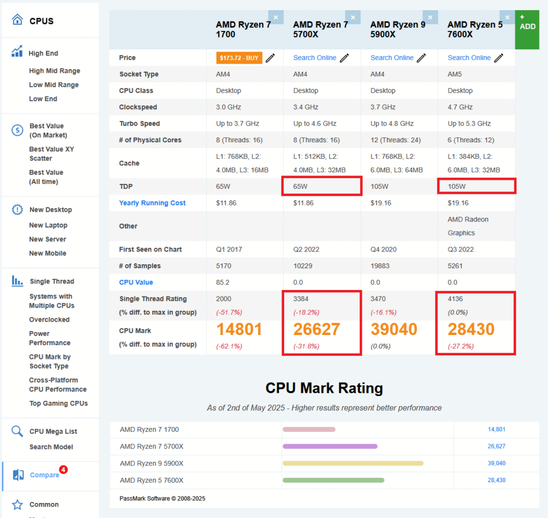Go to Low End list
The width and height of the screenshot is (548, 518).
pos(43,98)
